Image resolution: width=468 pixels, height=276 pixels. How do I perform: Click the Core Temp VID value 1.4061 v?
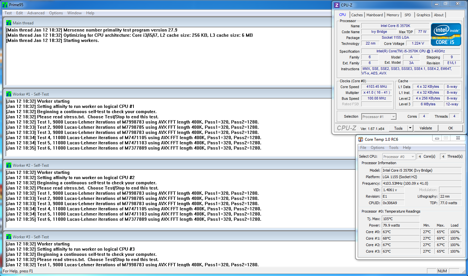click(393, 190)
